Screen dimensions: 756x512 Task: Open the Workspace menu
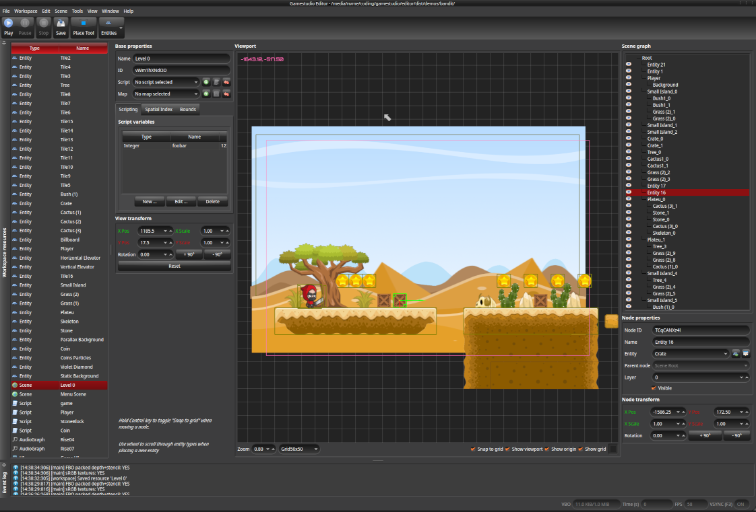pyautogui.click(x=26, y=11)
